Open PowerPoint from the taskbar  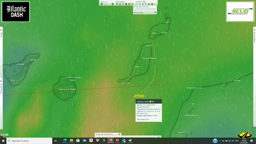point(117,140)
